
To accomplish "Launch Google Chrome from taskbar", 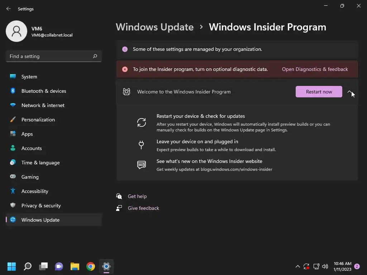I will tap(91, 266).
